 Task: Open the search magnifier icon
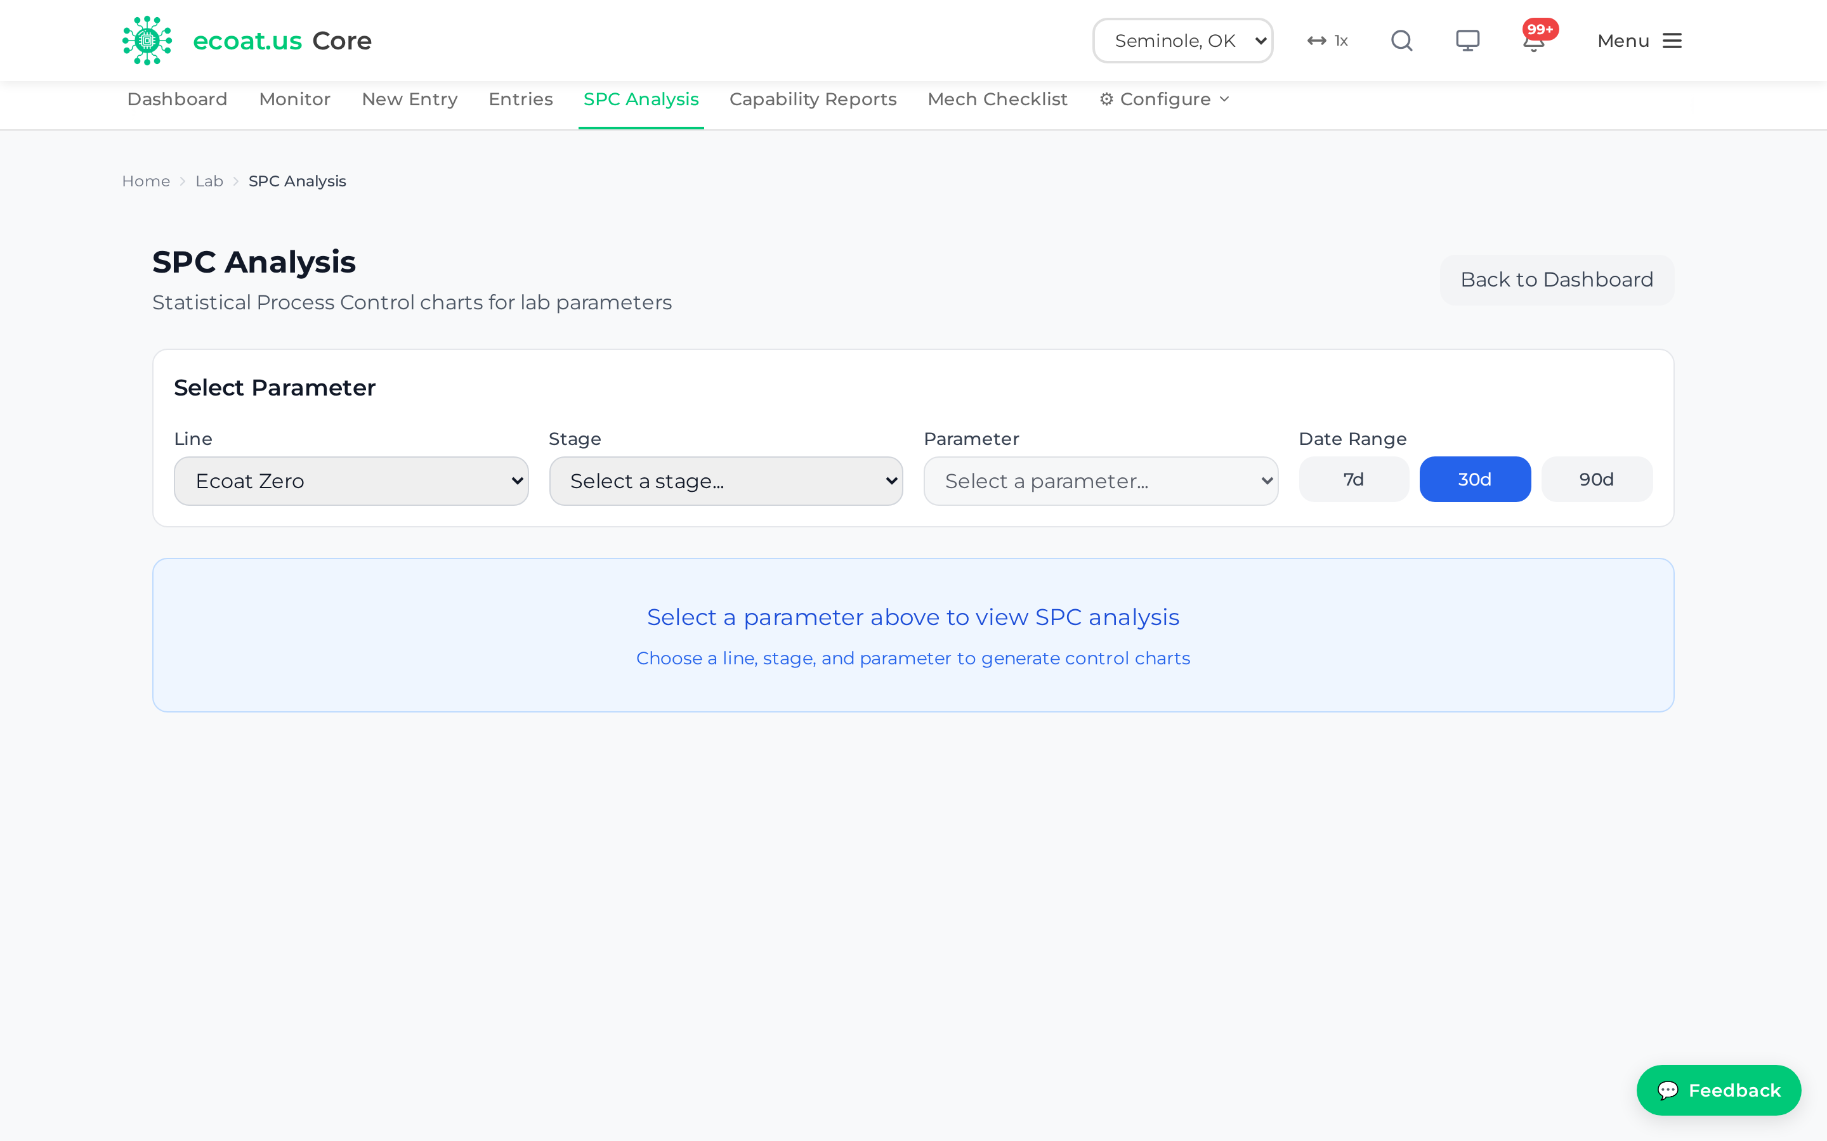(x=1401, y=41)
